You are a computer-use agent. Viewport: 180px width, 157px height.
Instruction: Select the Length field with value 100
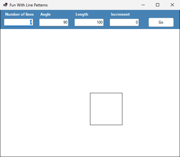click(89, 22)
